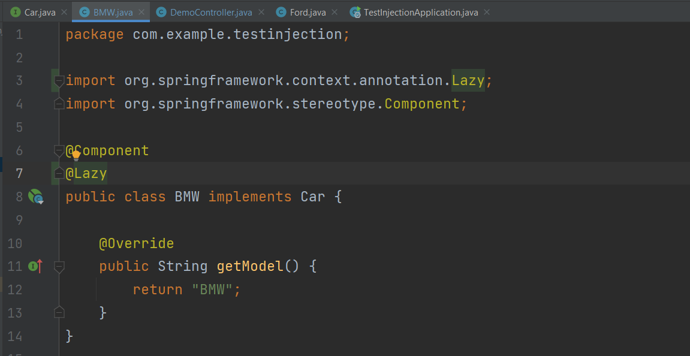Click the @Lazy annotation on line 7

click(x=86, y=174)
